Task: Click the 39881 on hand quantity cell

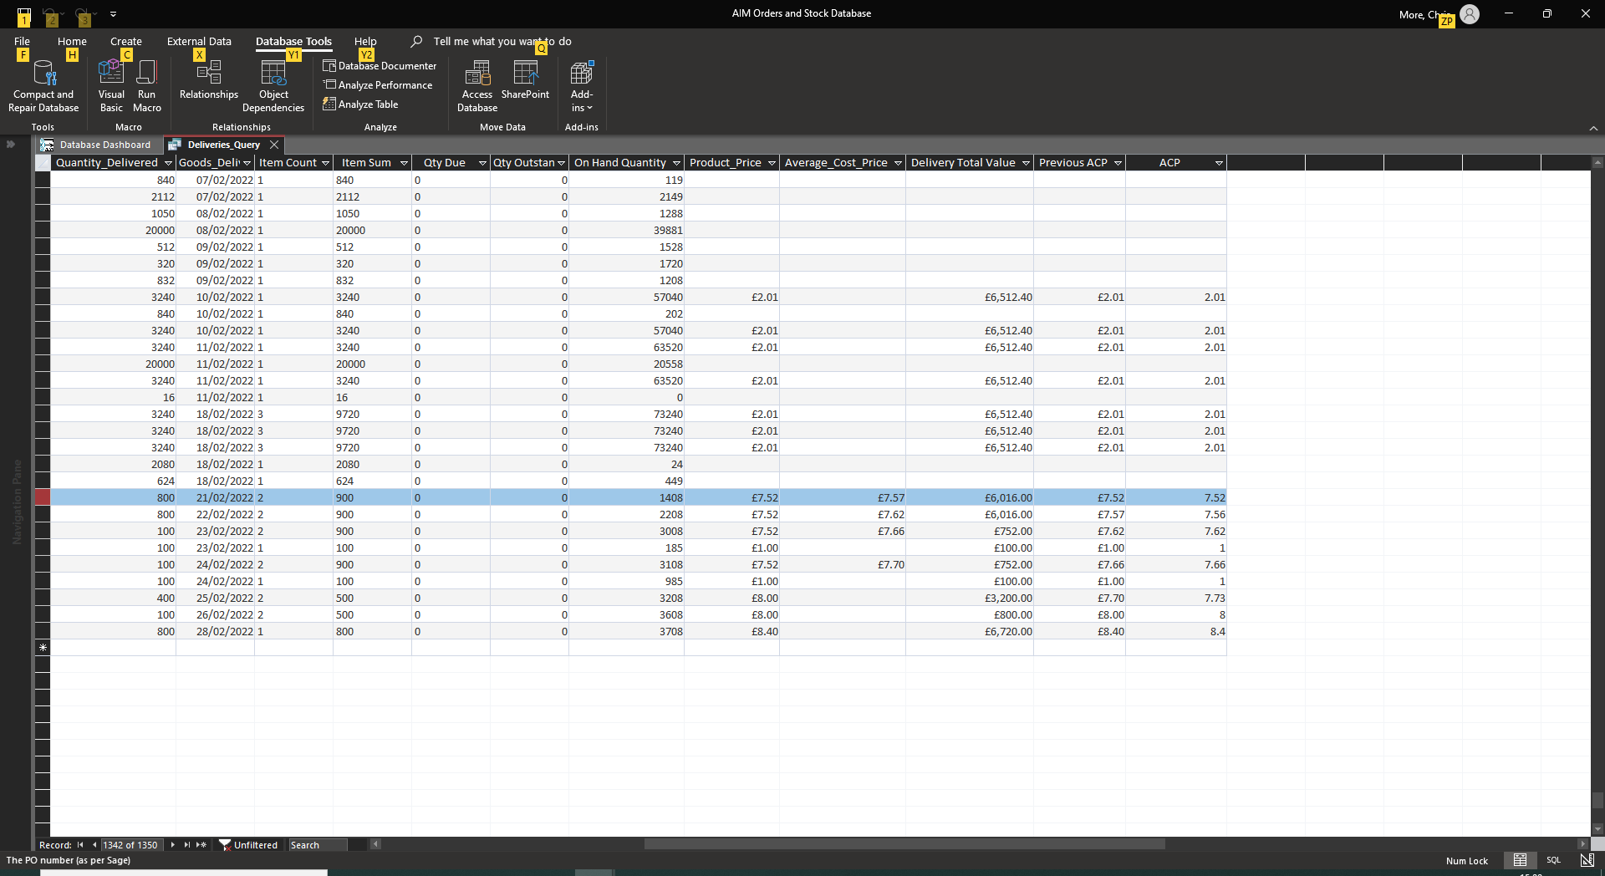Action: pyautogui.click(x=626, y=230)
